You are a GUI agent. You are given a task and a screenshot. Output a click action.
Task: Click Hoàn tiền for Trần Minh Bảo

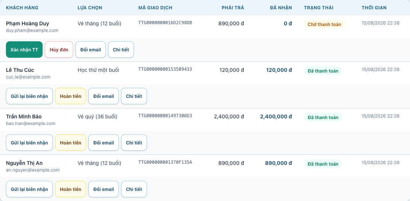71,143
